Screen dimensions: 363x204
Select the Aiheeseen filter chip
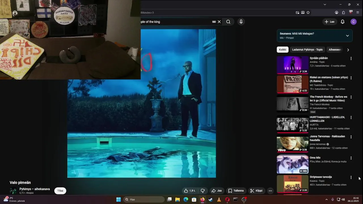(x=335, y=50)
